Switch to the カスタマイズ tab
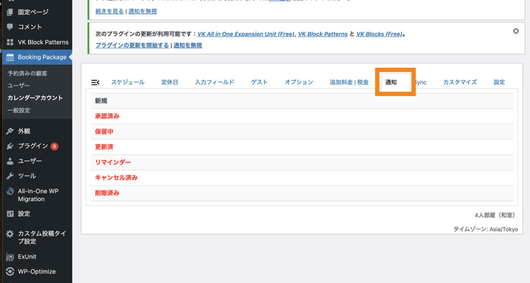The height and width of the screenshot is (283, 530). click(460, 82)
